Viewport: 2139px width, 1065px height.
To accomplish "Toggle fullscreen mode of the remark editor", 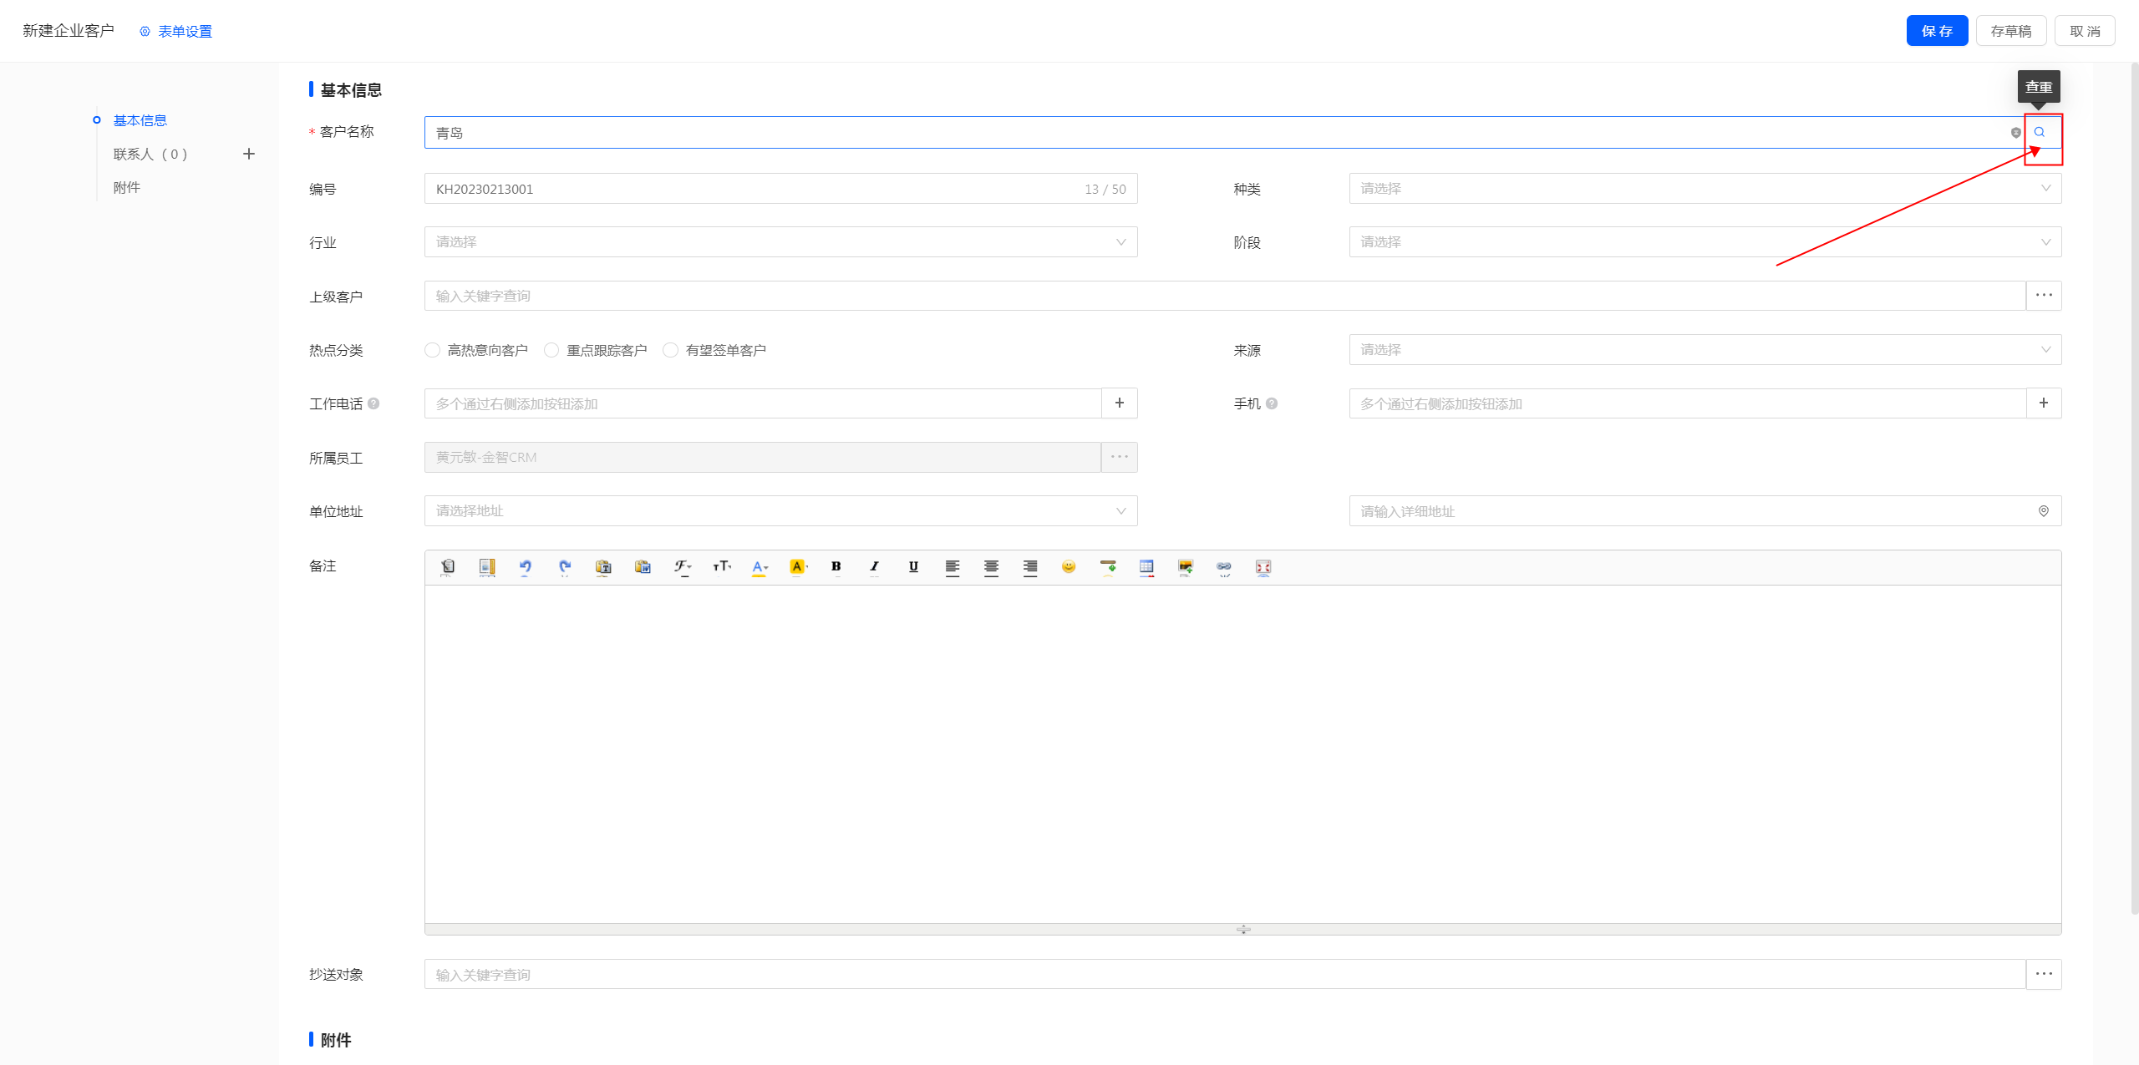I will 1263,567.
